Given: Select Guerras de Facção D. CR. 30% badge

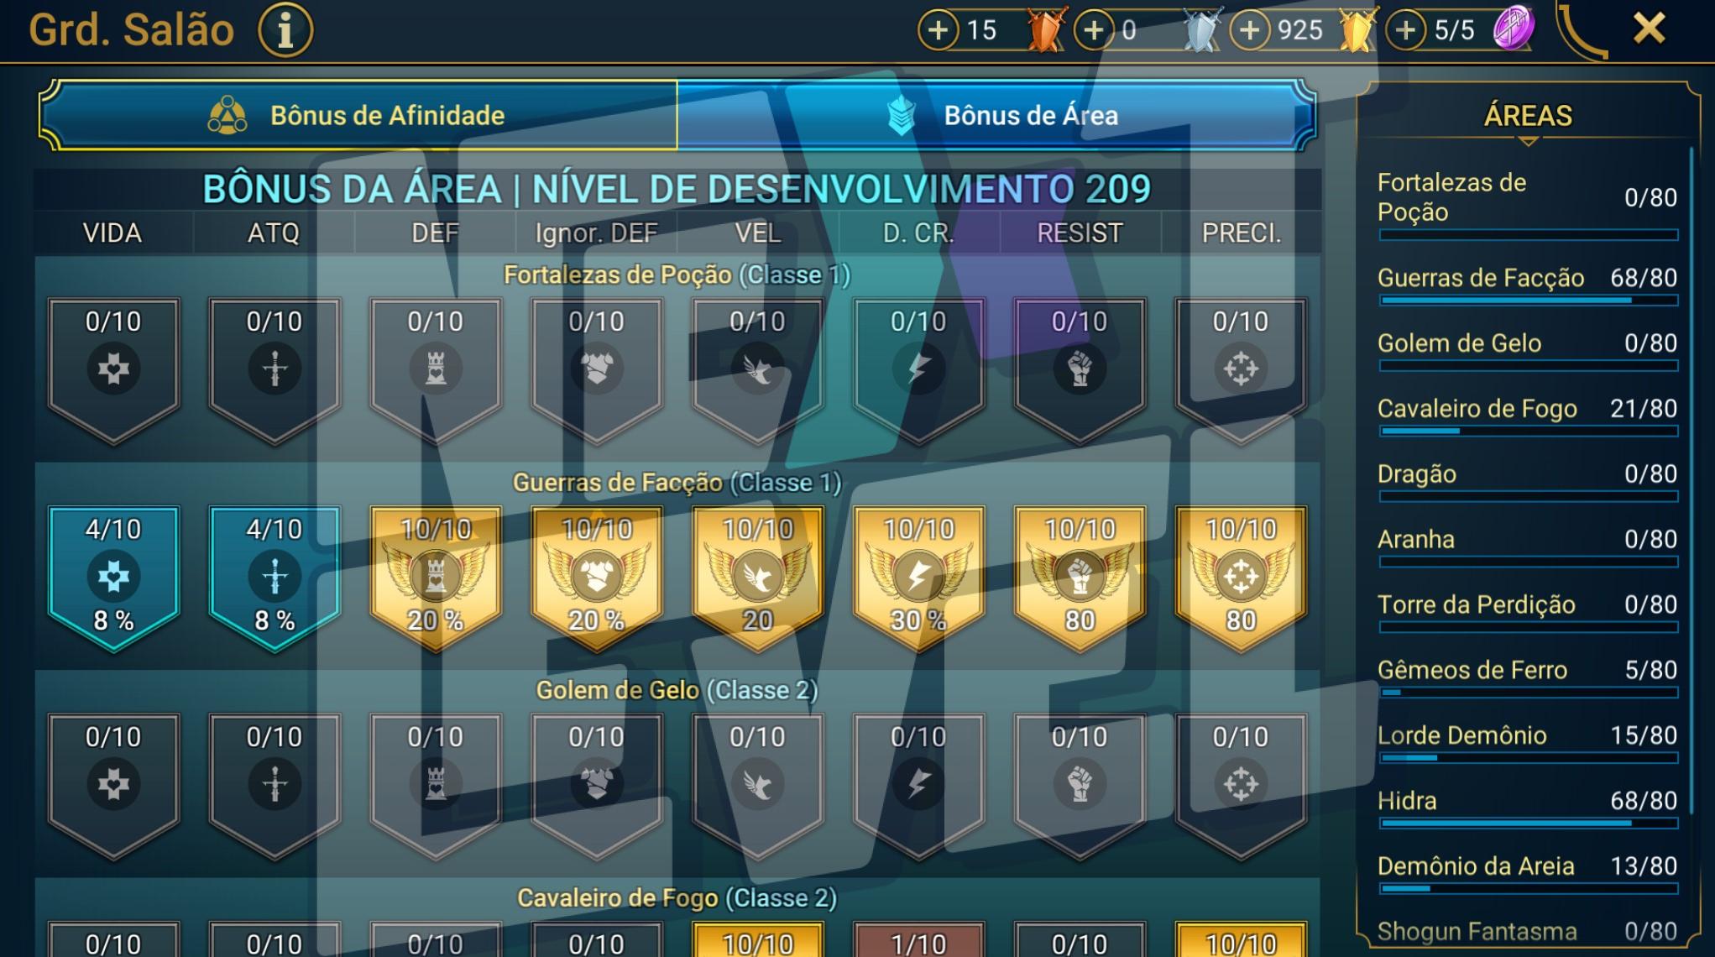Looking at the screenshot, I should pos(918,578).
